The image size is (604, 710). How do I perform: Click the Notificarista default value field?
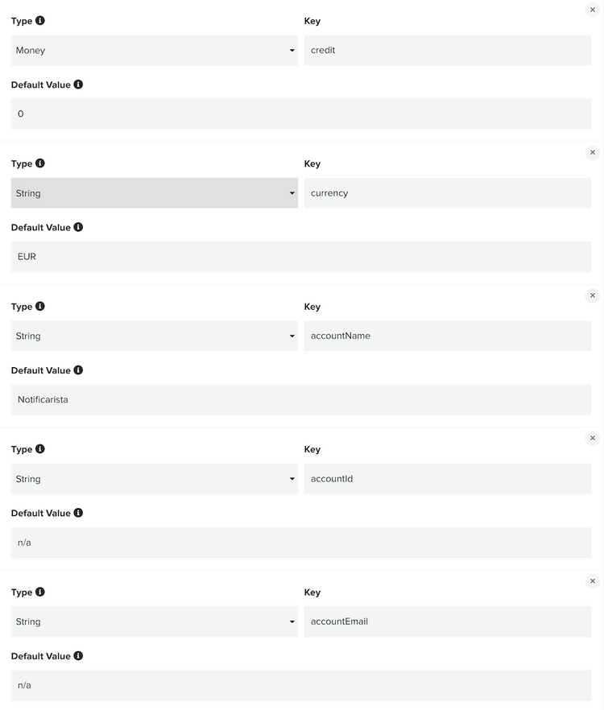[x=300, y=399]
